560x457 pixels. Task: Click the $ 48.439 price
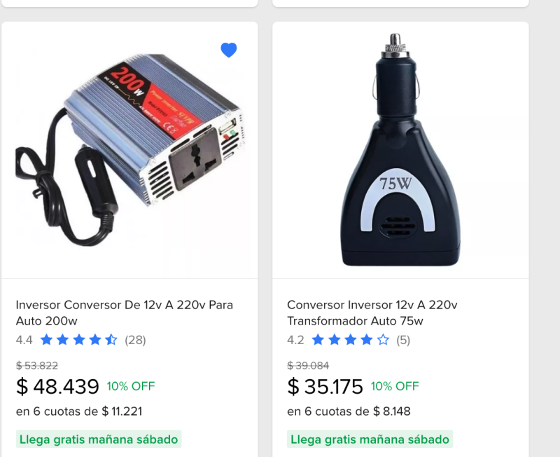(x=57, y=386)
